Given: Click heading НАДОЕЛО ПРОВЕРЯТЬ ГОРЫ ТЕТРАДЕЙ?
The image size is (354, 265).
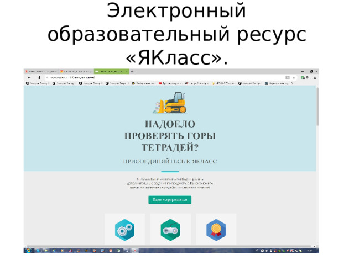Looking at the screenshot, I should click(170, 136).
